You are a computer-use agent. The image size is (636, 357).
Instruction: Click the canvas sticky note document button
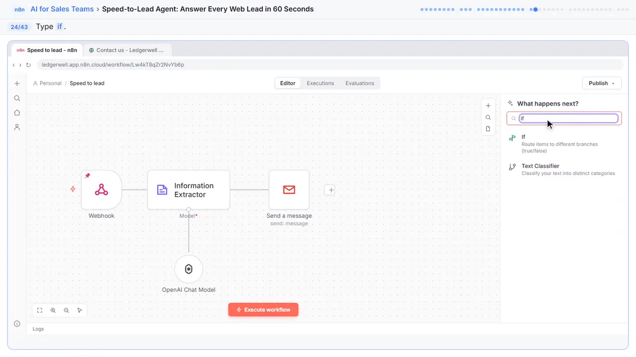488,129
